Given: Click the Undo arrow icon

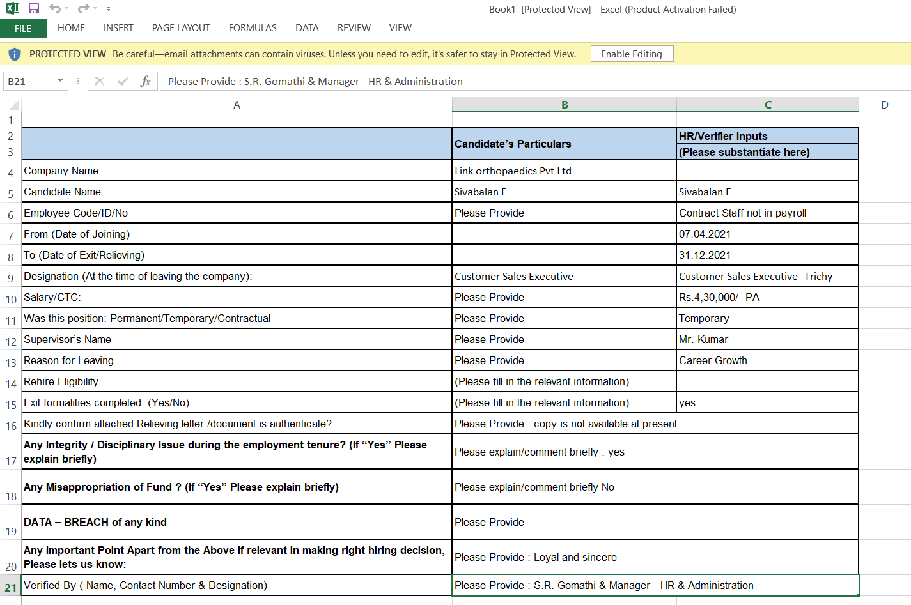Looking at the screenshot, I should coord(55,9).
